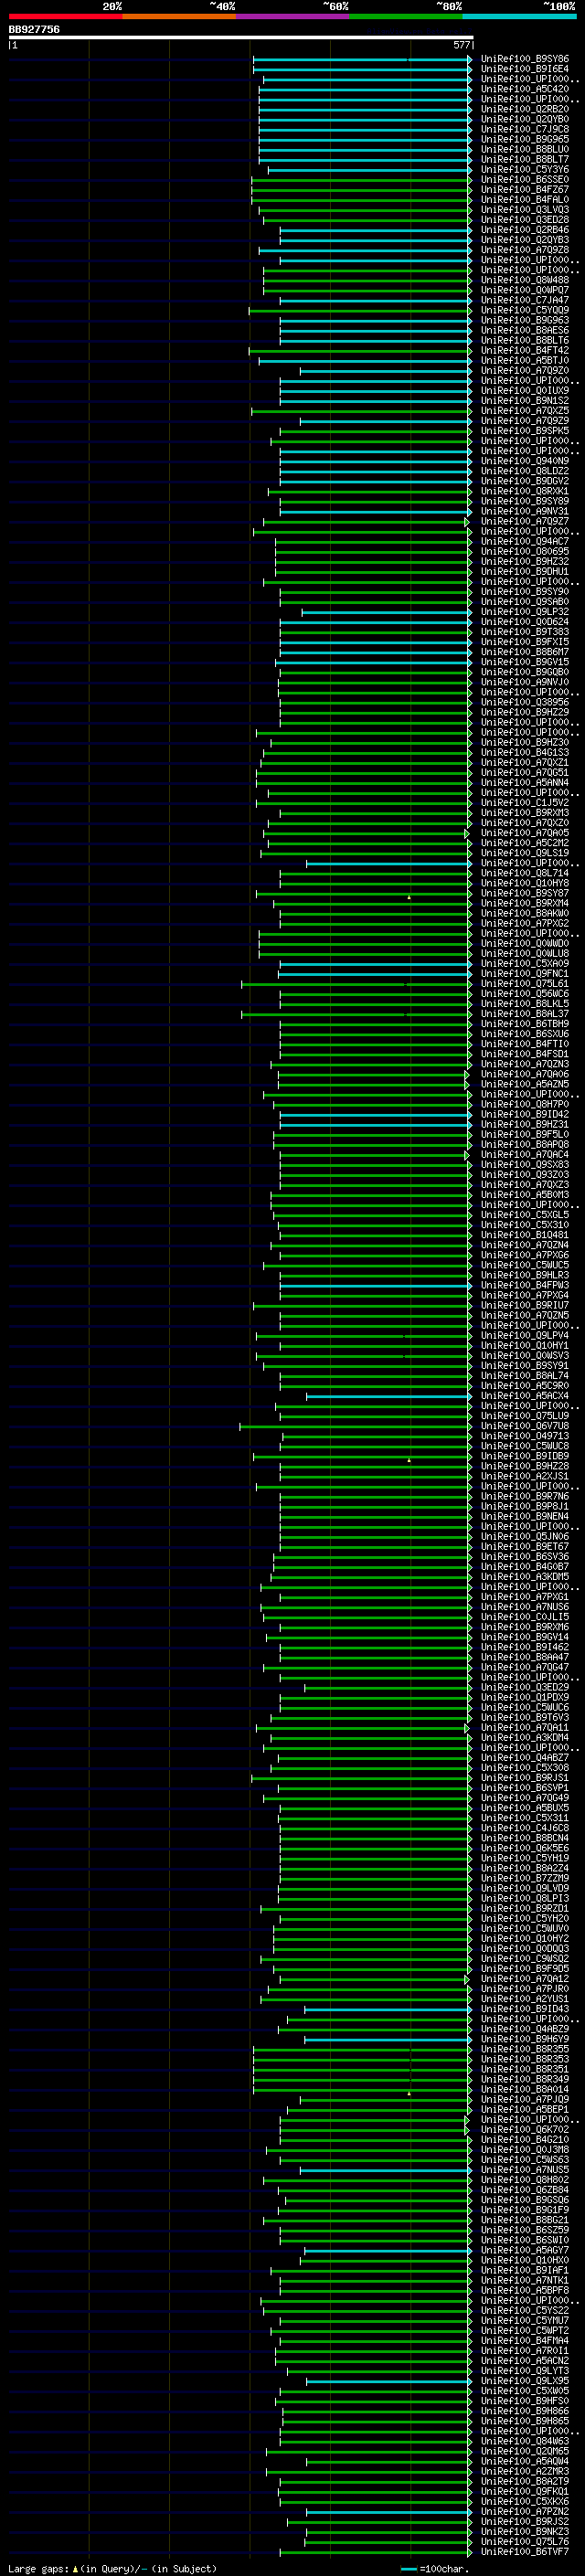The height and width of the screenshot is (2576, 585).
Task: Select the UniRef100_Q75L76 label
Action: [x=525, y=2541]
